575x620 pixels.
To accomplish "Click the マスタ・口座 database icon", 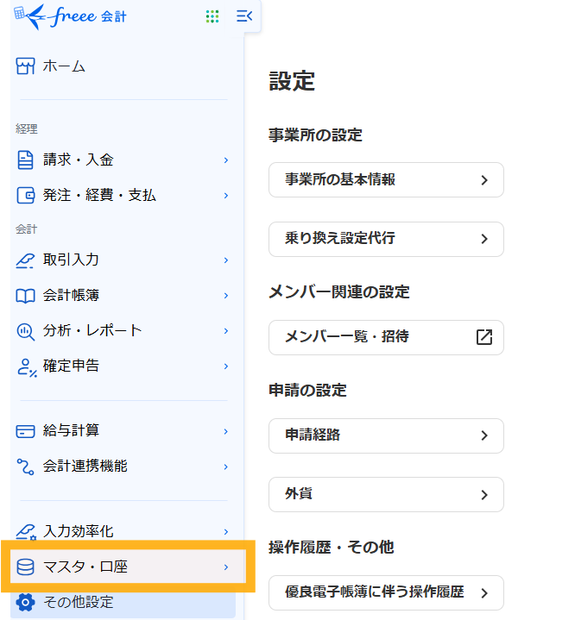I will pos(25,567).
